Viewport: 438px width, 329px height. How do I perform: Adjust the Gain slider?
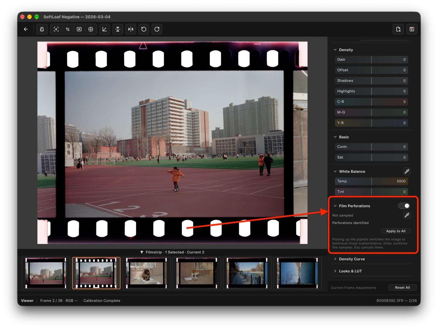pyautogui.click(x=371, y=60)
